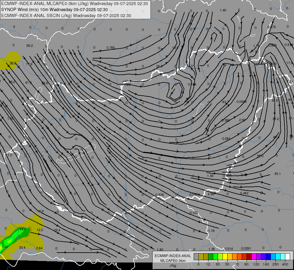Click the 49.6 map value
Screen dimensions: 294x270
(x=276, y=137)
